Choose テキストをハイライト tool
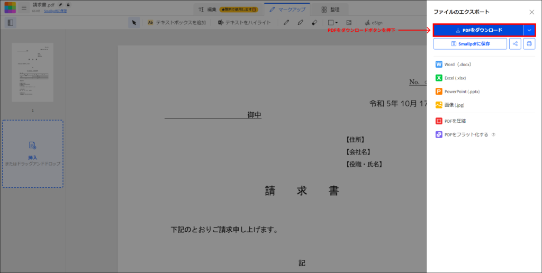The height and width of the screenshot is (273, 542). click(x=244, y=23)
